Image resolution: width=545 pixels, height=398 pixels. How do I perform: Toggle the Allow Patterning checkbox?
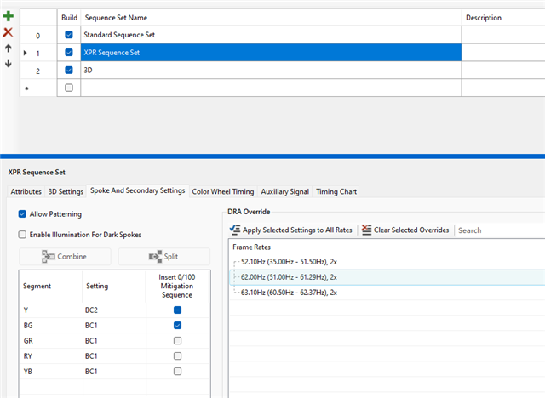[23, 216]
